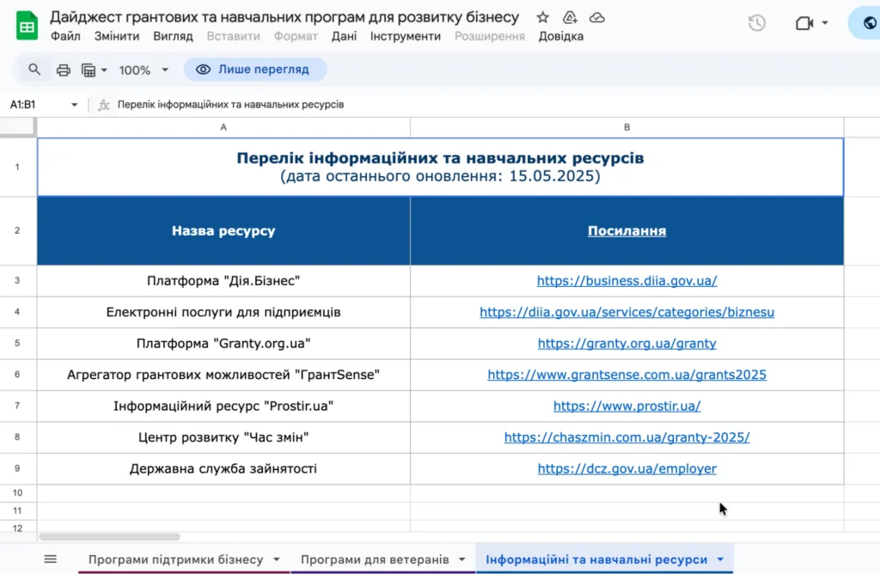
Task: Click the Google Sheets home icon
Action: [27, 26]
